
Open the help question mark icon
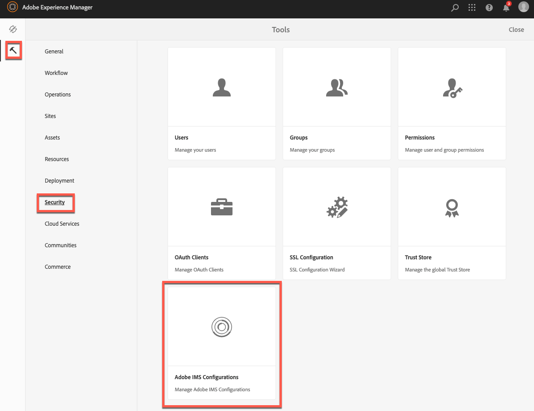click(489, 8)
